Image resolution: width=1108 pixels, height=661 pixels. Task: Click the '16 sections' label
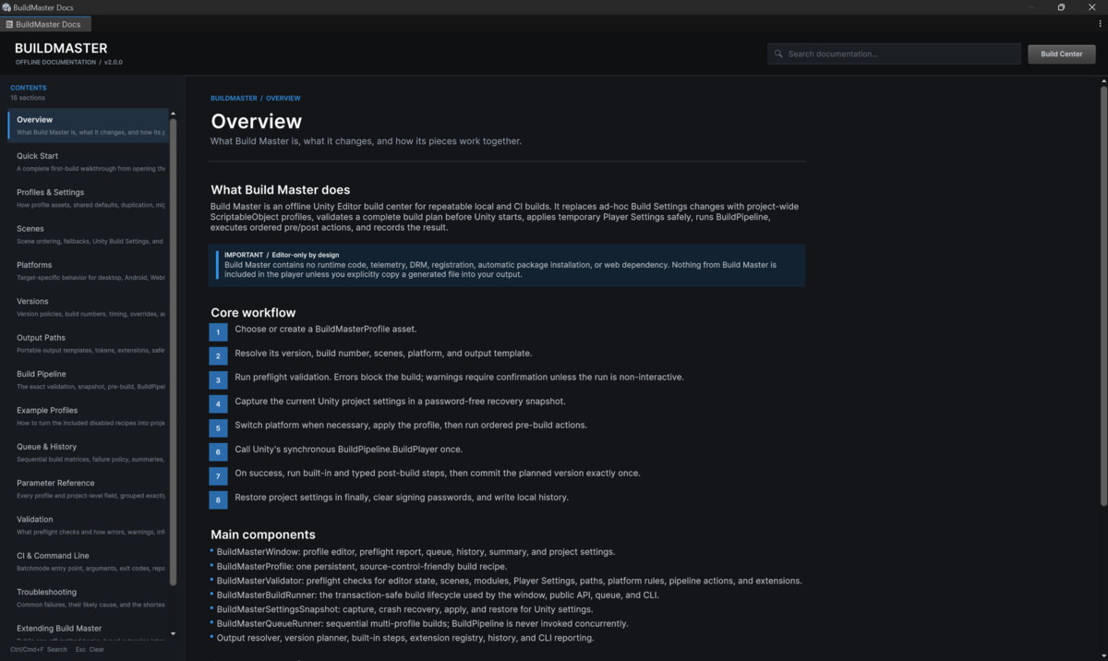tap(28, 98)
